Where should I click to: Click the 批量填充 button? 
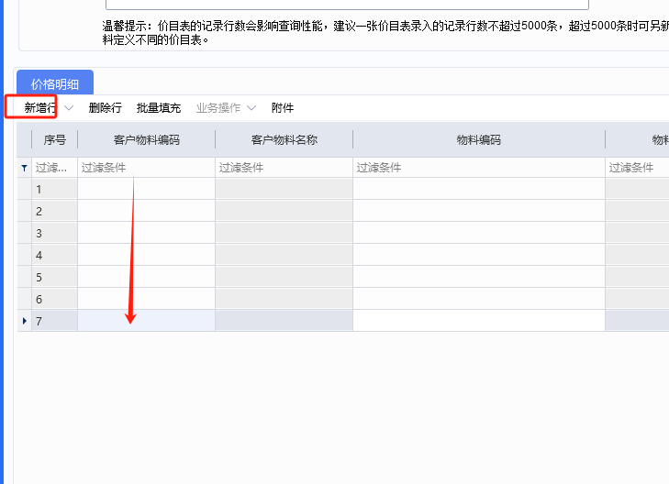159,108
